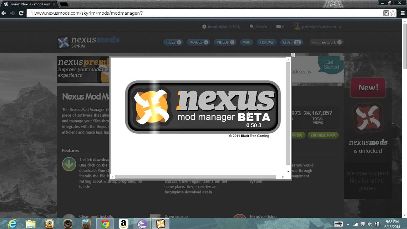Screen dimensions: 407x229
Task: Click the green 1-click download icon
Action: point(69,164)
